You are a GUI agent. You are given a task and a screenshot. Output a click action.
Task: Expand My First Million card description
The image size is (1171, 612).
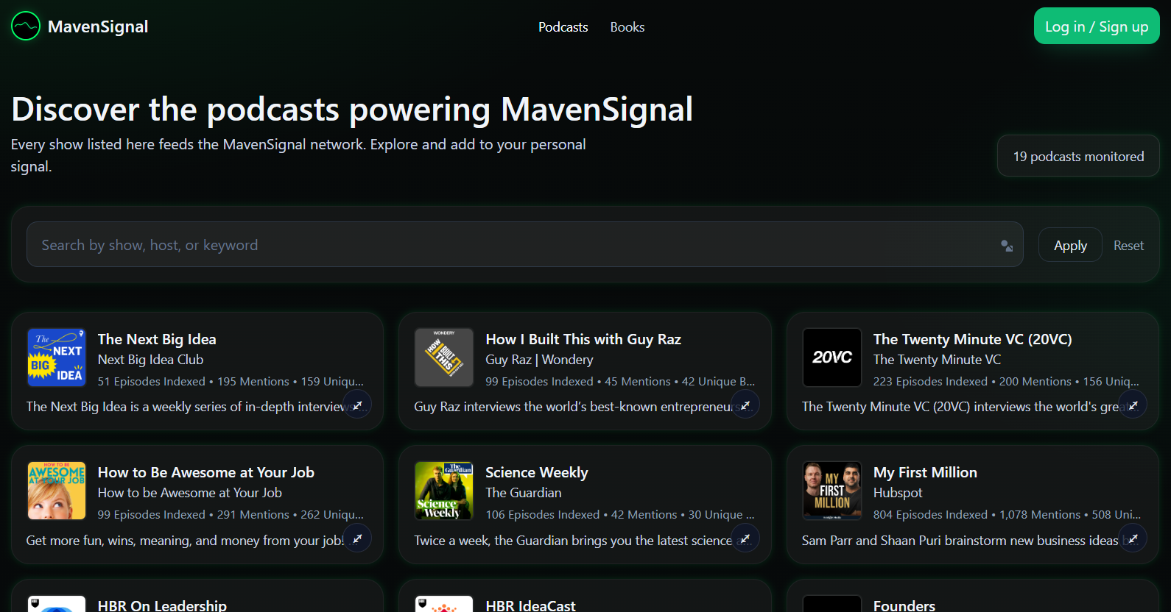pos(1133,538)
